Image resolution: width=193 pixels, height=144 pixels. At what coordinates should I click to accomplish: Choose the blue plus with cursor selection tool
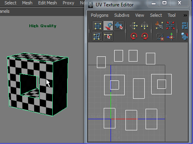119,26
